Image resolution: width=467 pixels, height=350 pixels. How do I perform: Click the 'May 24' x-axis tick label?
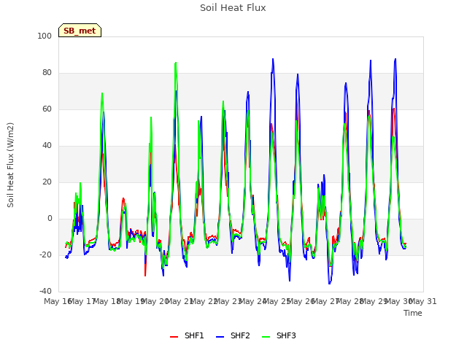tap(252, 301)
